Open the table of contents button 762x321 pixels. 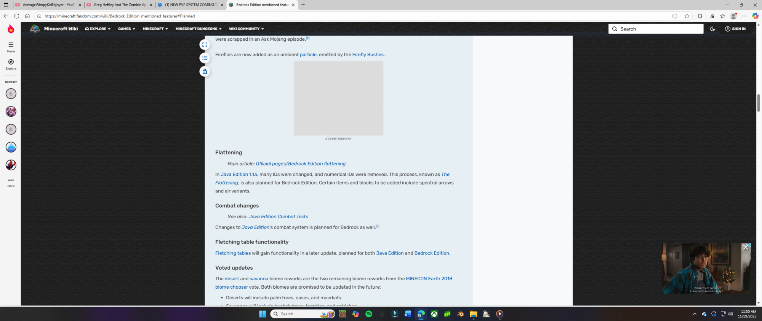coord(205,58)
